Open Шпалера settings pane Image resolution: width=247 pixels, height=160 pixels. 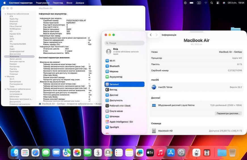[124, 116]
